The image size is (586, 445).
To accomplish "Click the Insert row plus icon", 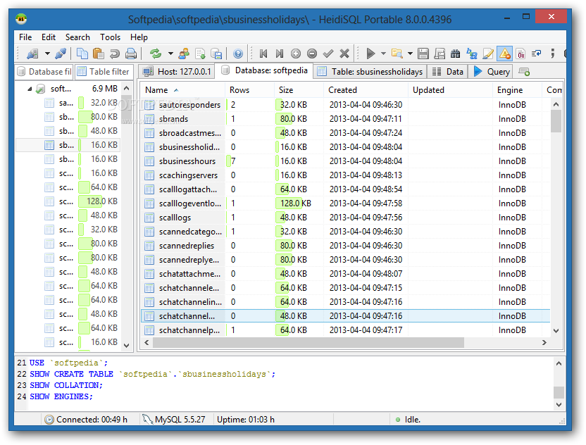I will click(296, 54).
